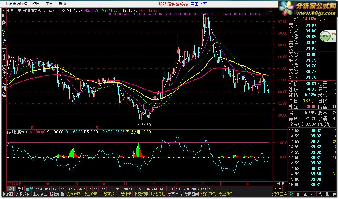Switch indicator to BRAR
The height and width of the screenshot is (199, 339).
[x=82, y=189]
